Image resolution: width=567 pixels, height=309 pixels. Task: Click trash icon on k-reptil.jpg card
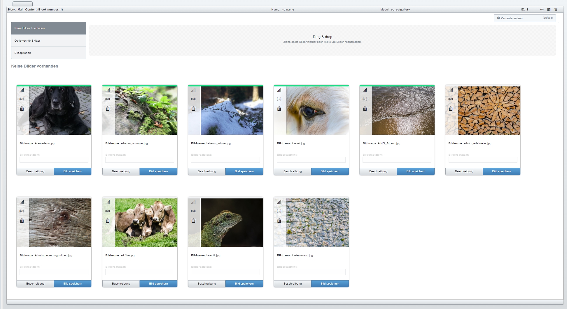point(193,221)
